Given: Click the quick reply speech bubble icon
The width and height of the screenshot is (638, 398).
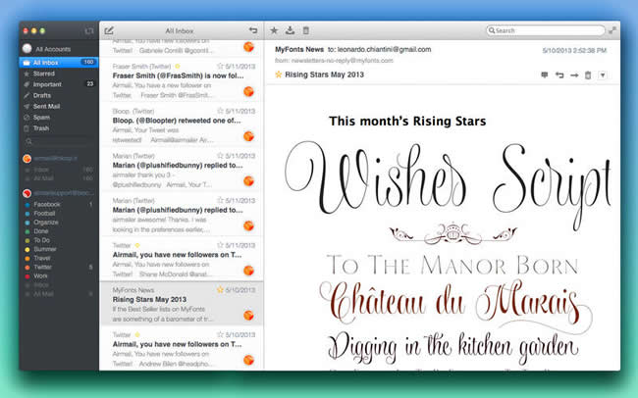Looking at the screenshot, I should (545, 75).
